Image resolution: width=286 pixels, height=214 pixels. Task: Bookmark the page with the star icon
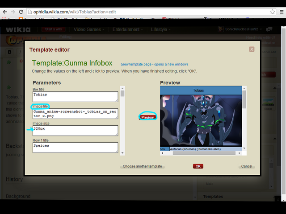coord(272,12)
